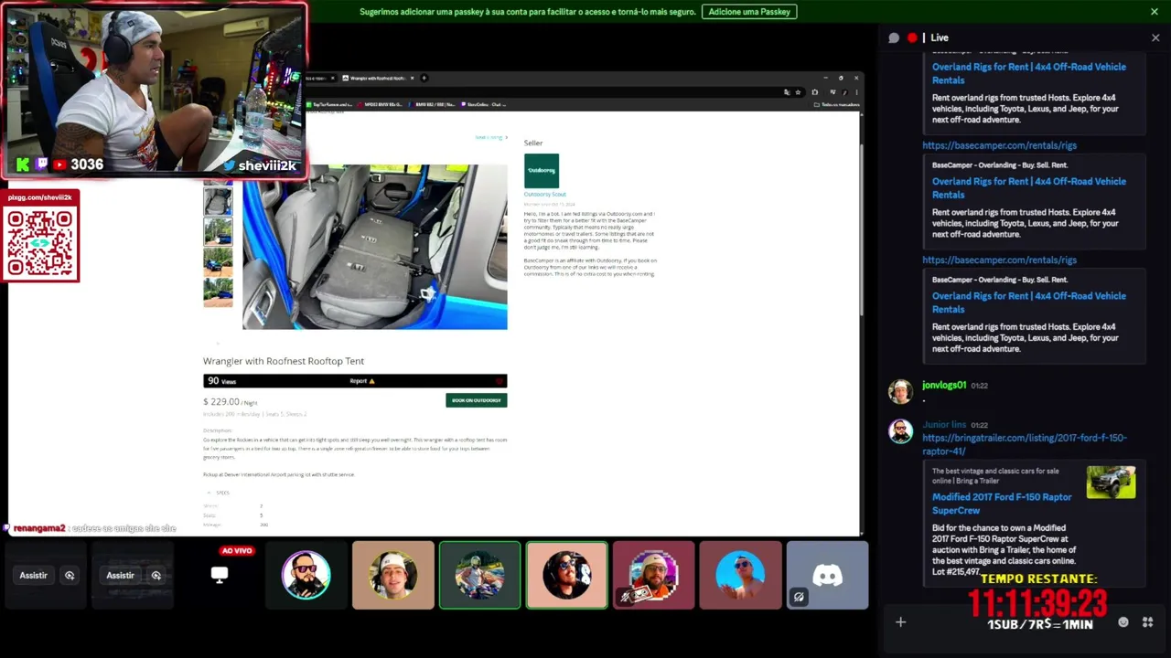Select the Discord logo participant tile
1171x658 pixels.
[x=827, y=575]
